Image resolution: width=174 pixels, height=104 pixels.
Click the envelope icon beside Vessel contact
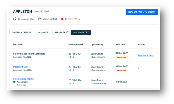40,19
